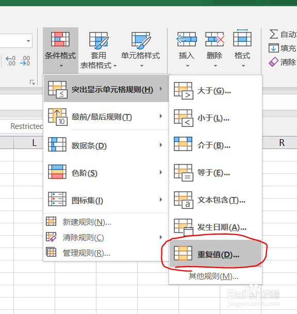Expand arrow under 条件格式
Screen dimensions: 297x314
coord(61,65)
